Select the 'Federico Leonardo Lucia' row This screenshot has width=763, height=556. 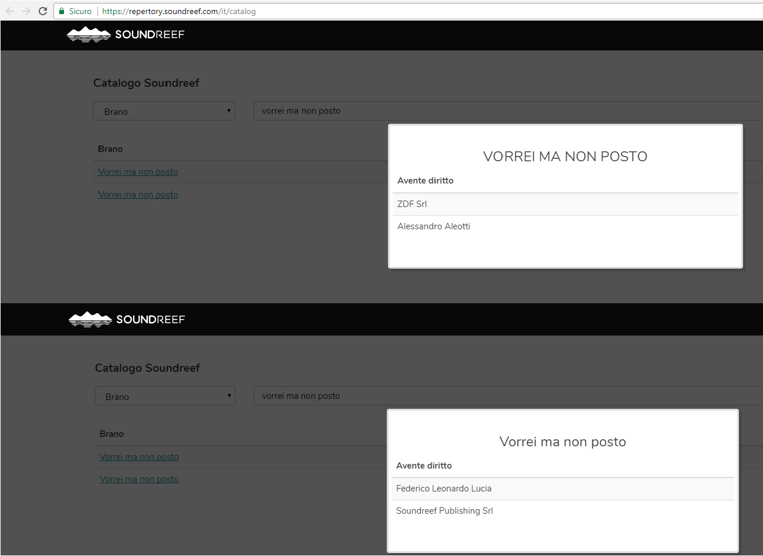[x=563, y=489]
